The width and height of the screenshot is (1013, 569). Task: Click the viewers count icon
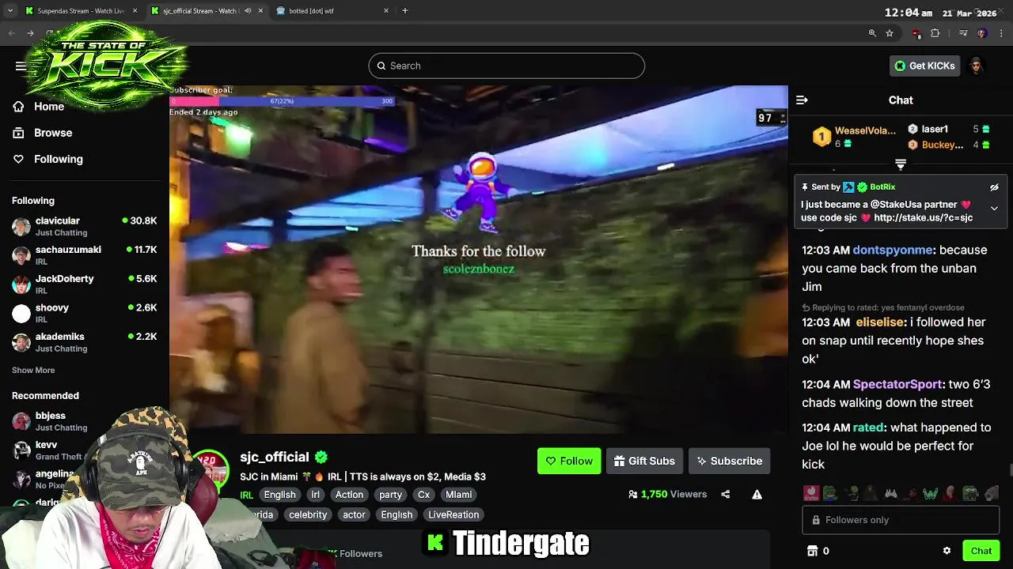coord(633,495)
